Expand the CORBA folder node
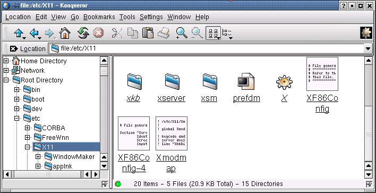Image resolution: width=376 pixels, height=193 pixels. tap(27, 128)
